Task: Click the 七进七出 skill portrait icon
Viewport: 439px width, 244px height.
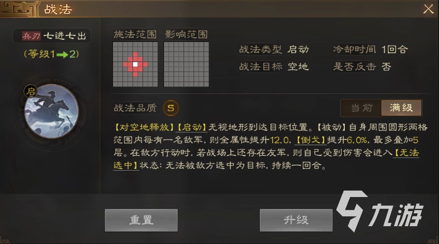Action: (51, 112)
